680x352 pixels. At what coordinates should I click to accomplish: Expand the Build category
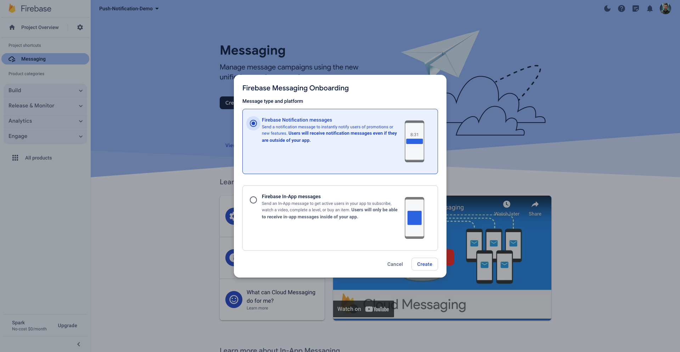[x=45, y=90]
